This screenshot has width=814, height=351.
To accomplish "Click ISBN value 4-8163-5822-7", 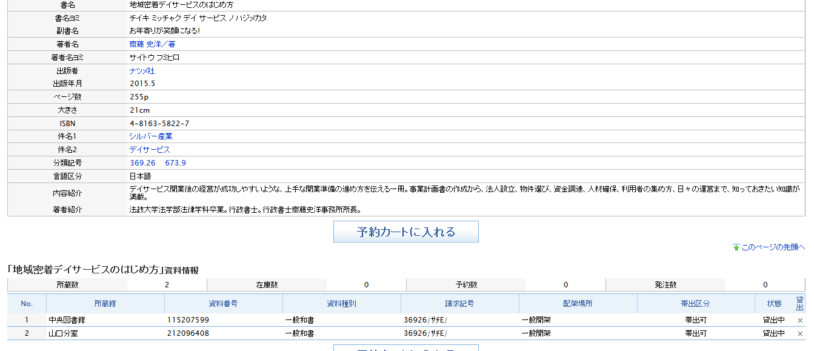I will (x=159, y=124).
